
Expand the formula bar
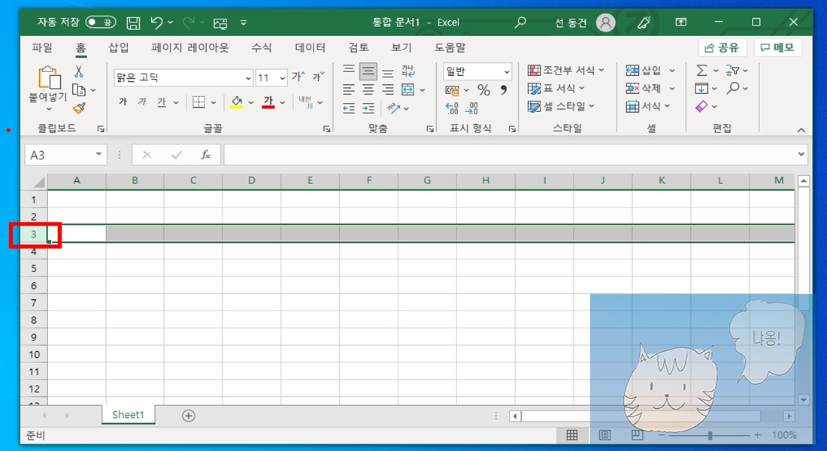click(x=801, y=155)
